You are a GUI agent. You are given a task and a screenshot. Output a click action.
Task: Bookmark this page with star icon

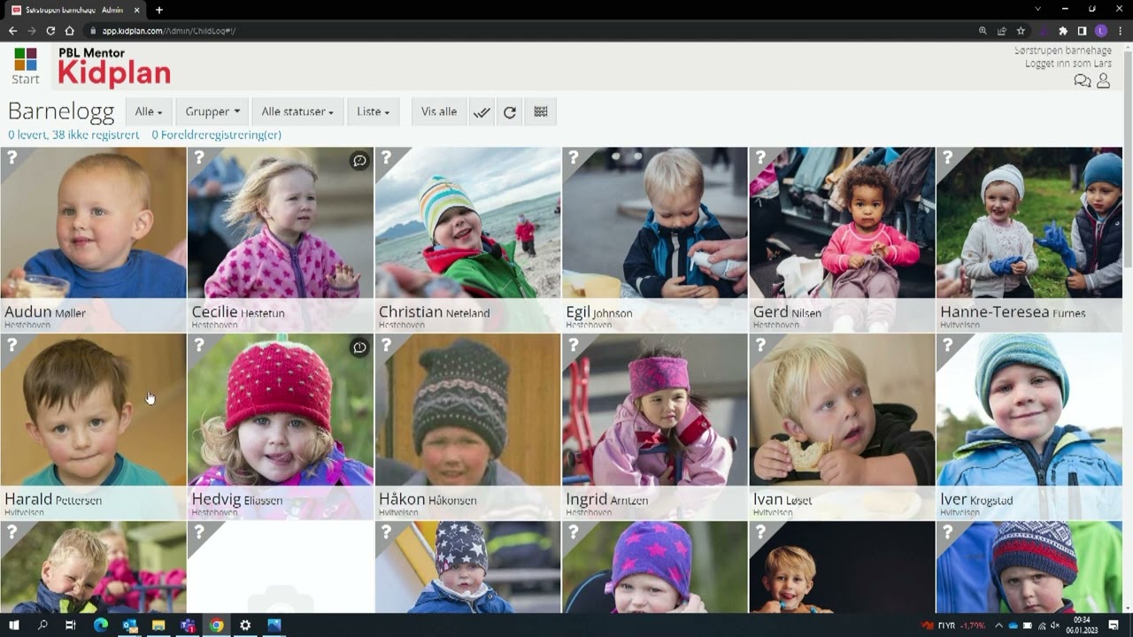[1021, 31]
